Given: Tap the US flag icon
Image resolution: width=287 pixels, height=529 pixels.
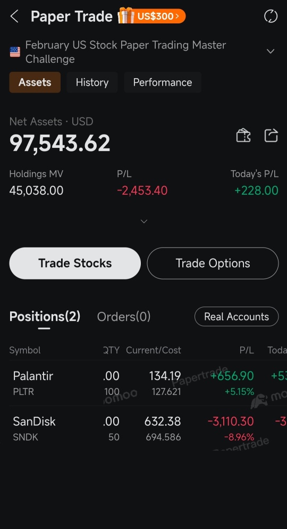Looking at the screenshot, I should pyautogui.click(x=15, y=52).
